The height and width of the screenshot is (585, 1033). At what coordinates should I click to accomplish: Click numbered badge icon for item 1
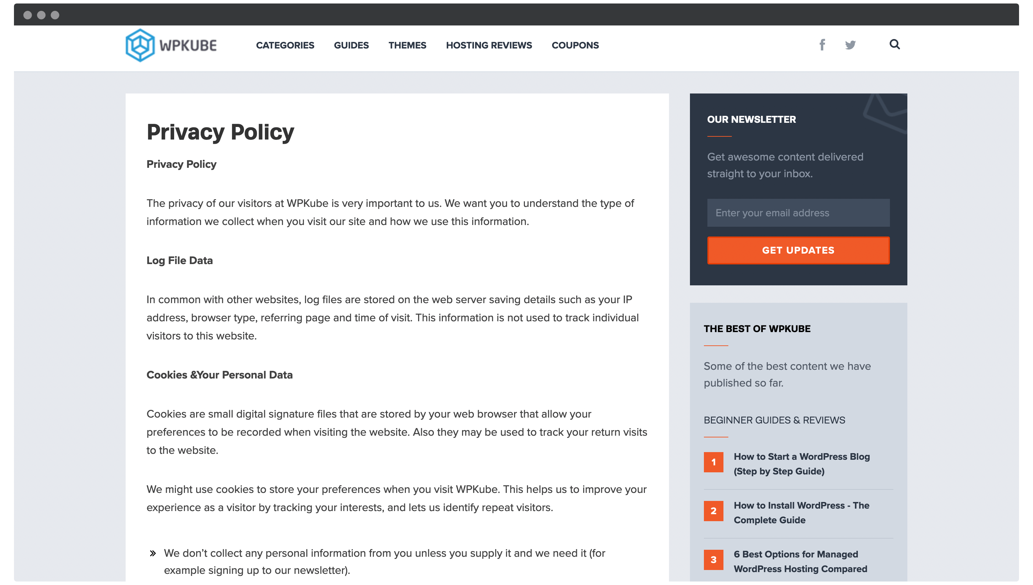coord(714,462)
